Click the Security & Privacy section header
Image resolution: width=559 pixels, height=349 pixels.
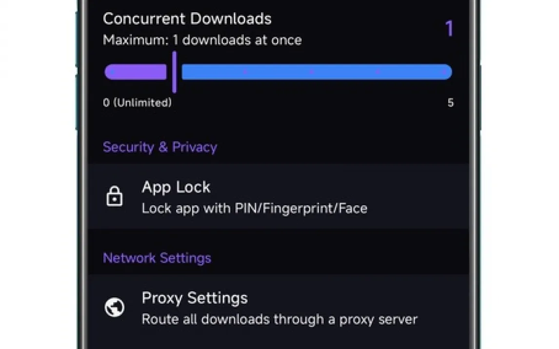pos(160,147)
